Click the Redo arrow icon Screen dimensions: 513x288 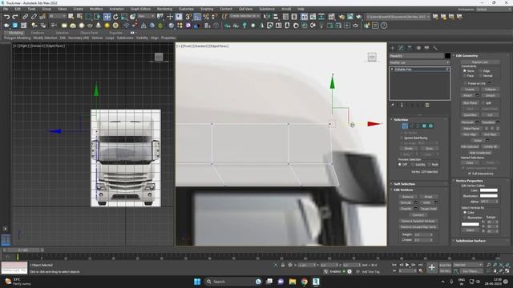(x=15, y=16)
